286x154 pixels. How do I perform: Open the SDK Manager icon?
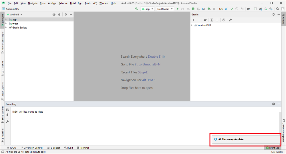[x=271, y=9]
